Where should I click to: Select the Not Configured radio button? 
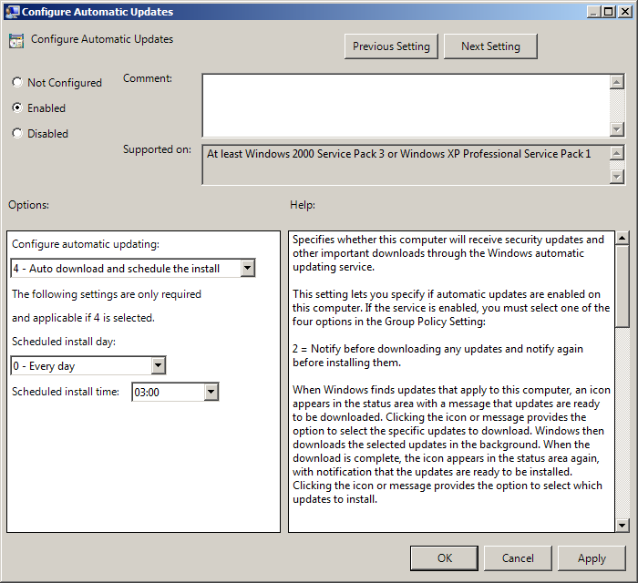[x=17, y=83]
